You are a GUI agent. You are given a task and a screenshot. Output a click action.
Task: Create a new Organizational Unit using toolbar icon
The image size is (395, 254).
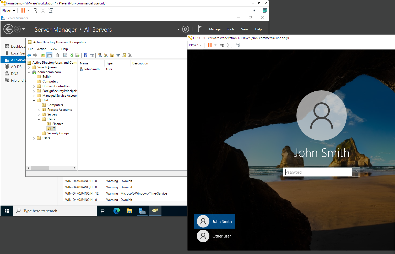coord(112,55)
